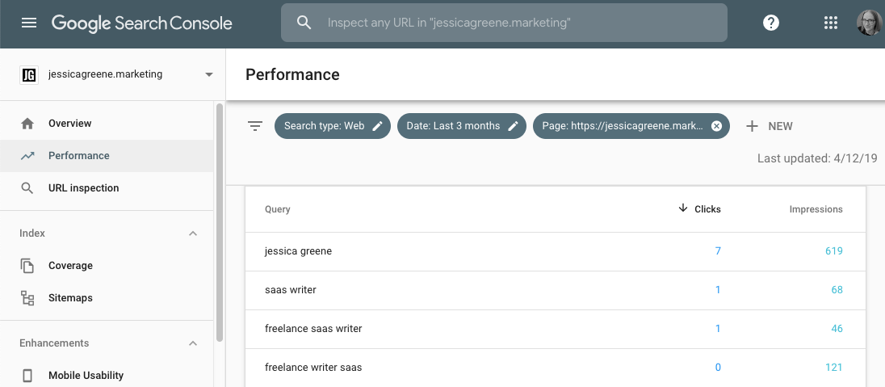Open the user account avatar
885x387 pixels.
pos(869,23)
